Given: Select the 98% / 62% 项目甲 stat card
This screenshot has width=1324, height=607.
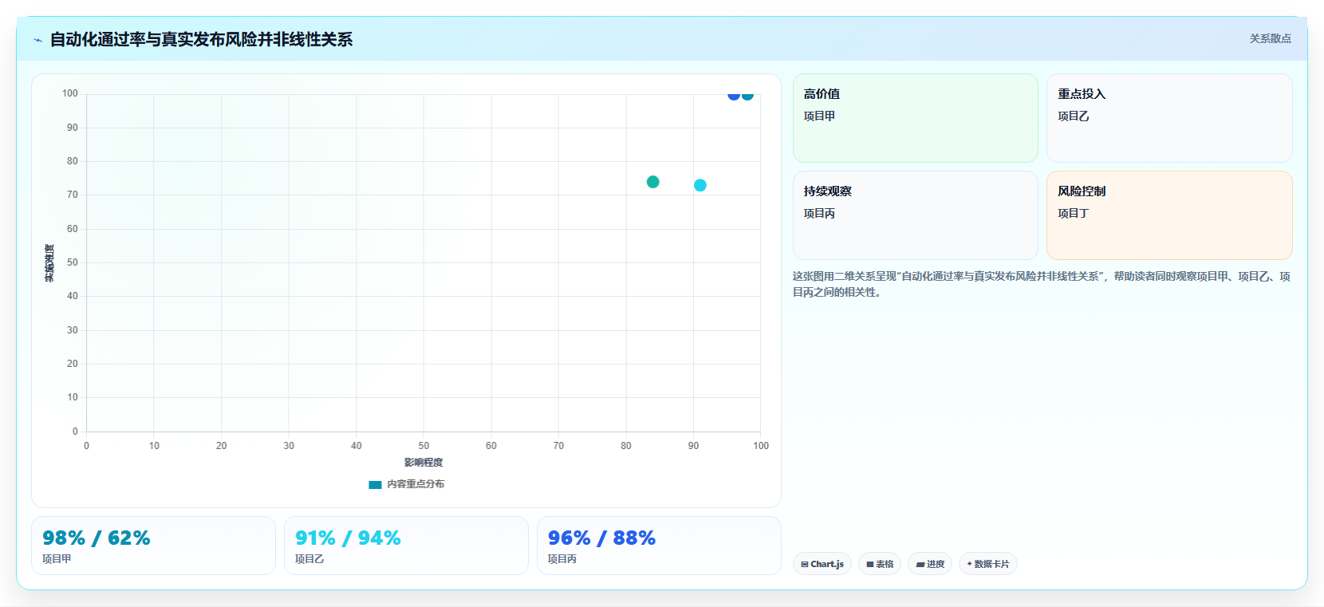Looking at the screenshot, I should pos(153,546).
